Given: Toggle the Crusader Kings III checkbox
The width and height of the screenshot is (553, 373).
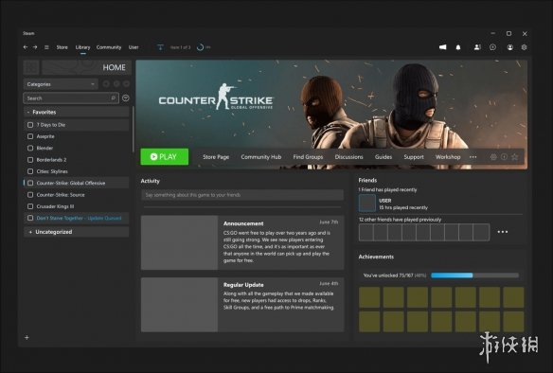Looking at the screenshot, I should click(x=30, y=206).
